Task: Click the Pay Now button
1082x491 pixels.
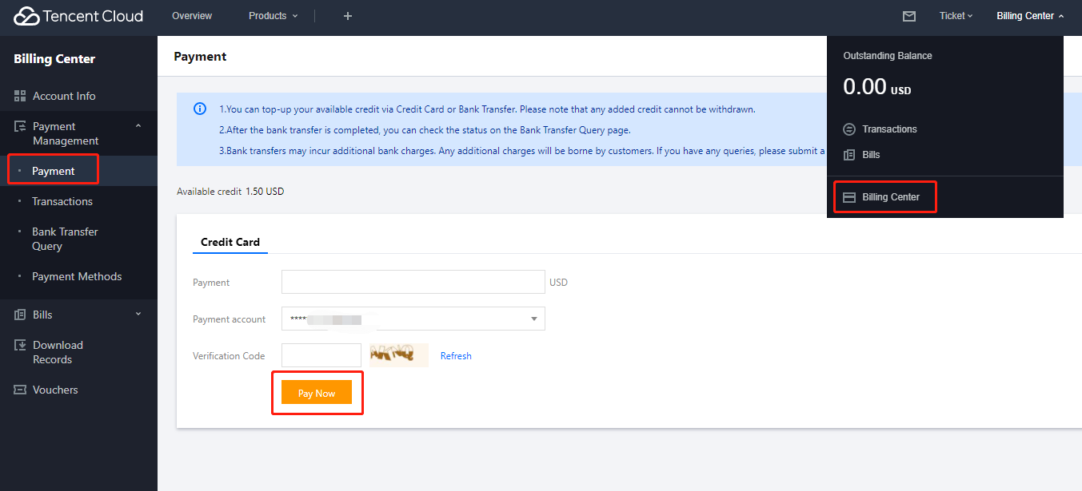Action: tap(317, 393)
